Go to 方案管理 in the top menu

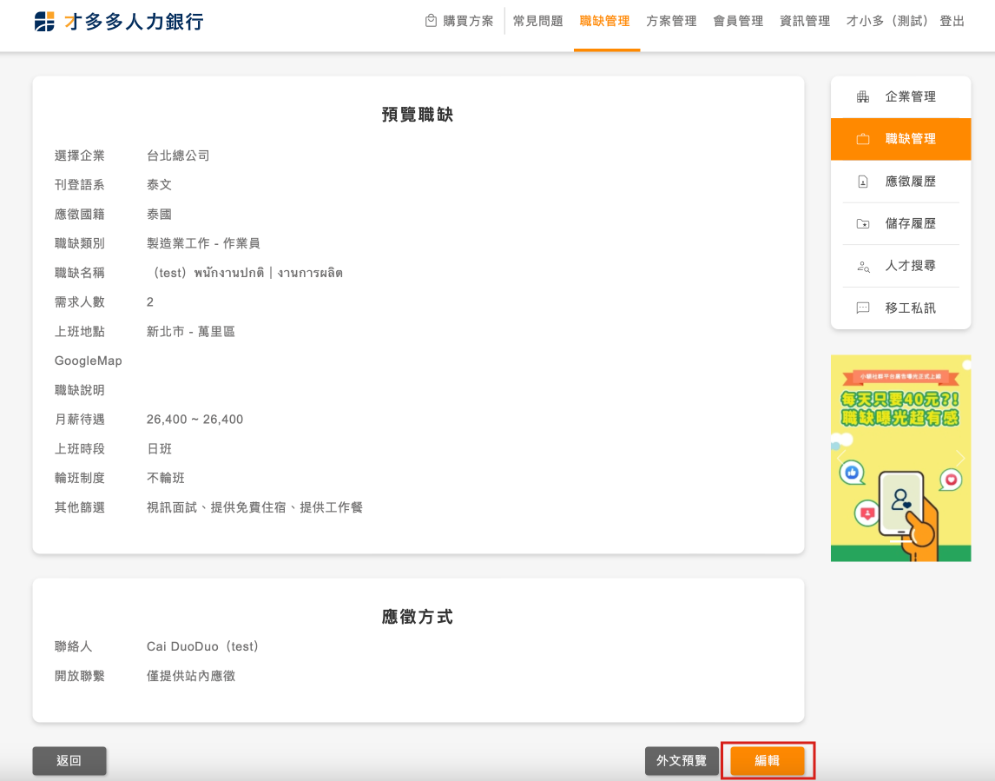click(671, 21)
